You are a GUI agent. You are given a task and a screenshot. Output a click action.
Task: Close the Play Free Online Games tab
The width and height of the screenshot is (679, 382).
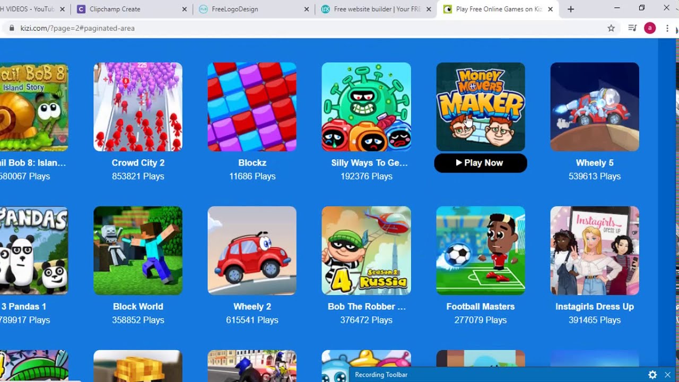550,9
